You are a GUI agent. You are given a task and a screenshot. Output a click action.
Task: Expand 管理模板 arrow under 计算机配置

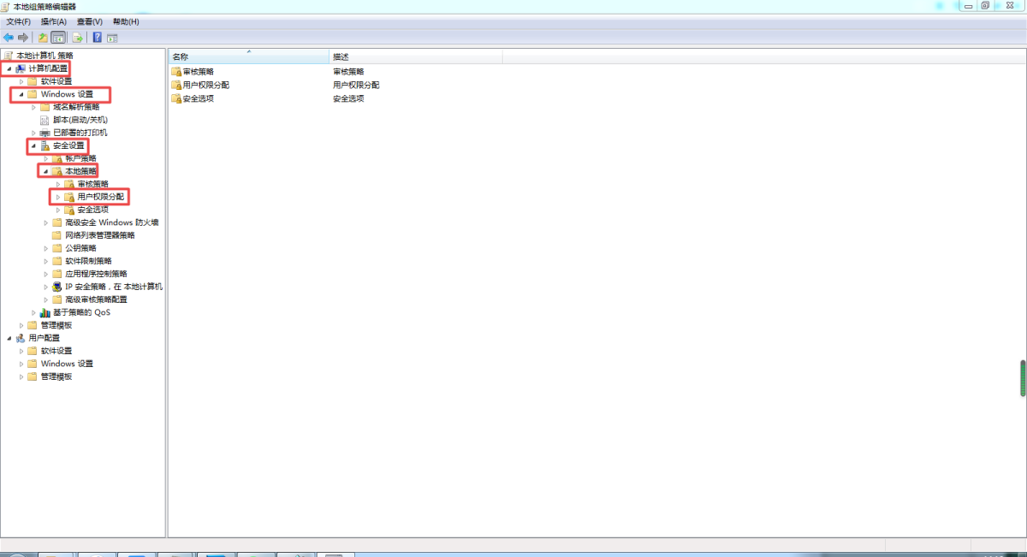pyautogui.click(x=21, y=325)
